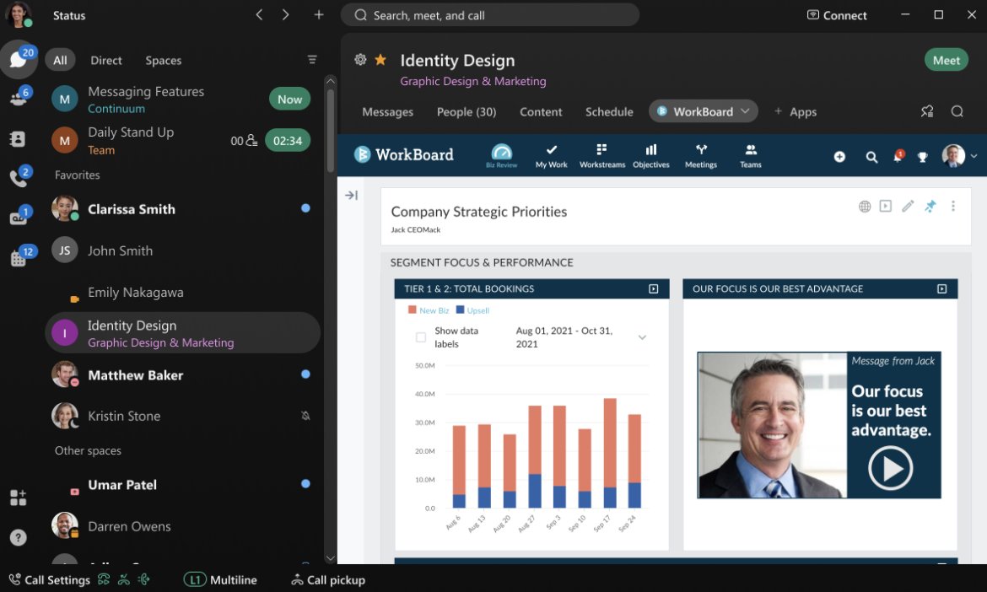Click the pencil edit icon on priorities card
The height and width of the screenshot is (592, 987).
point(908,207)
